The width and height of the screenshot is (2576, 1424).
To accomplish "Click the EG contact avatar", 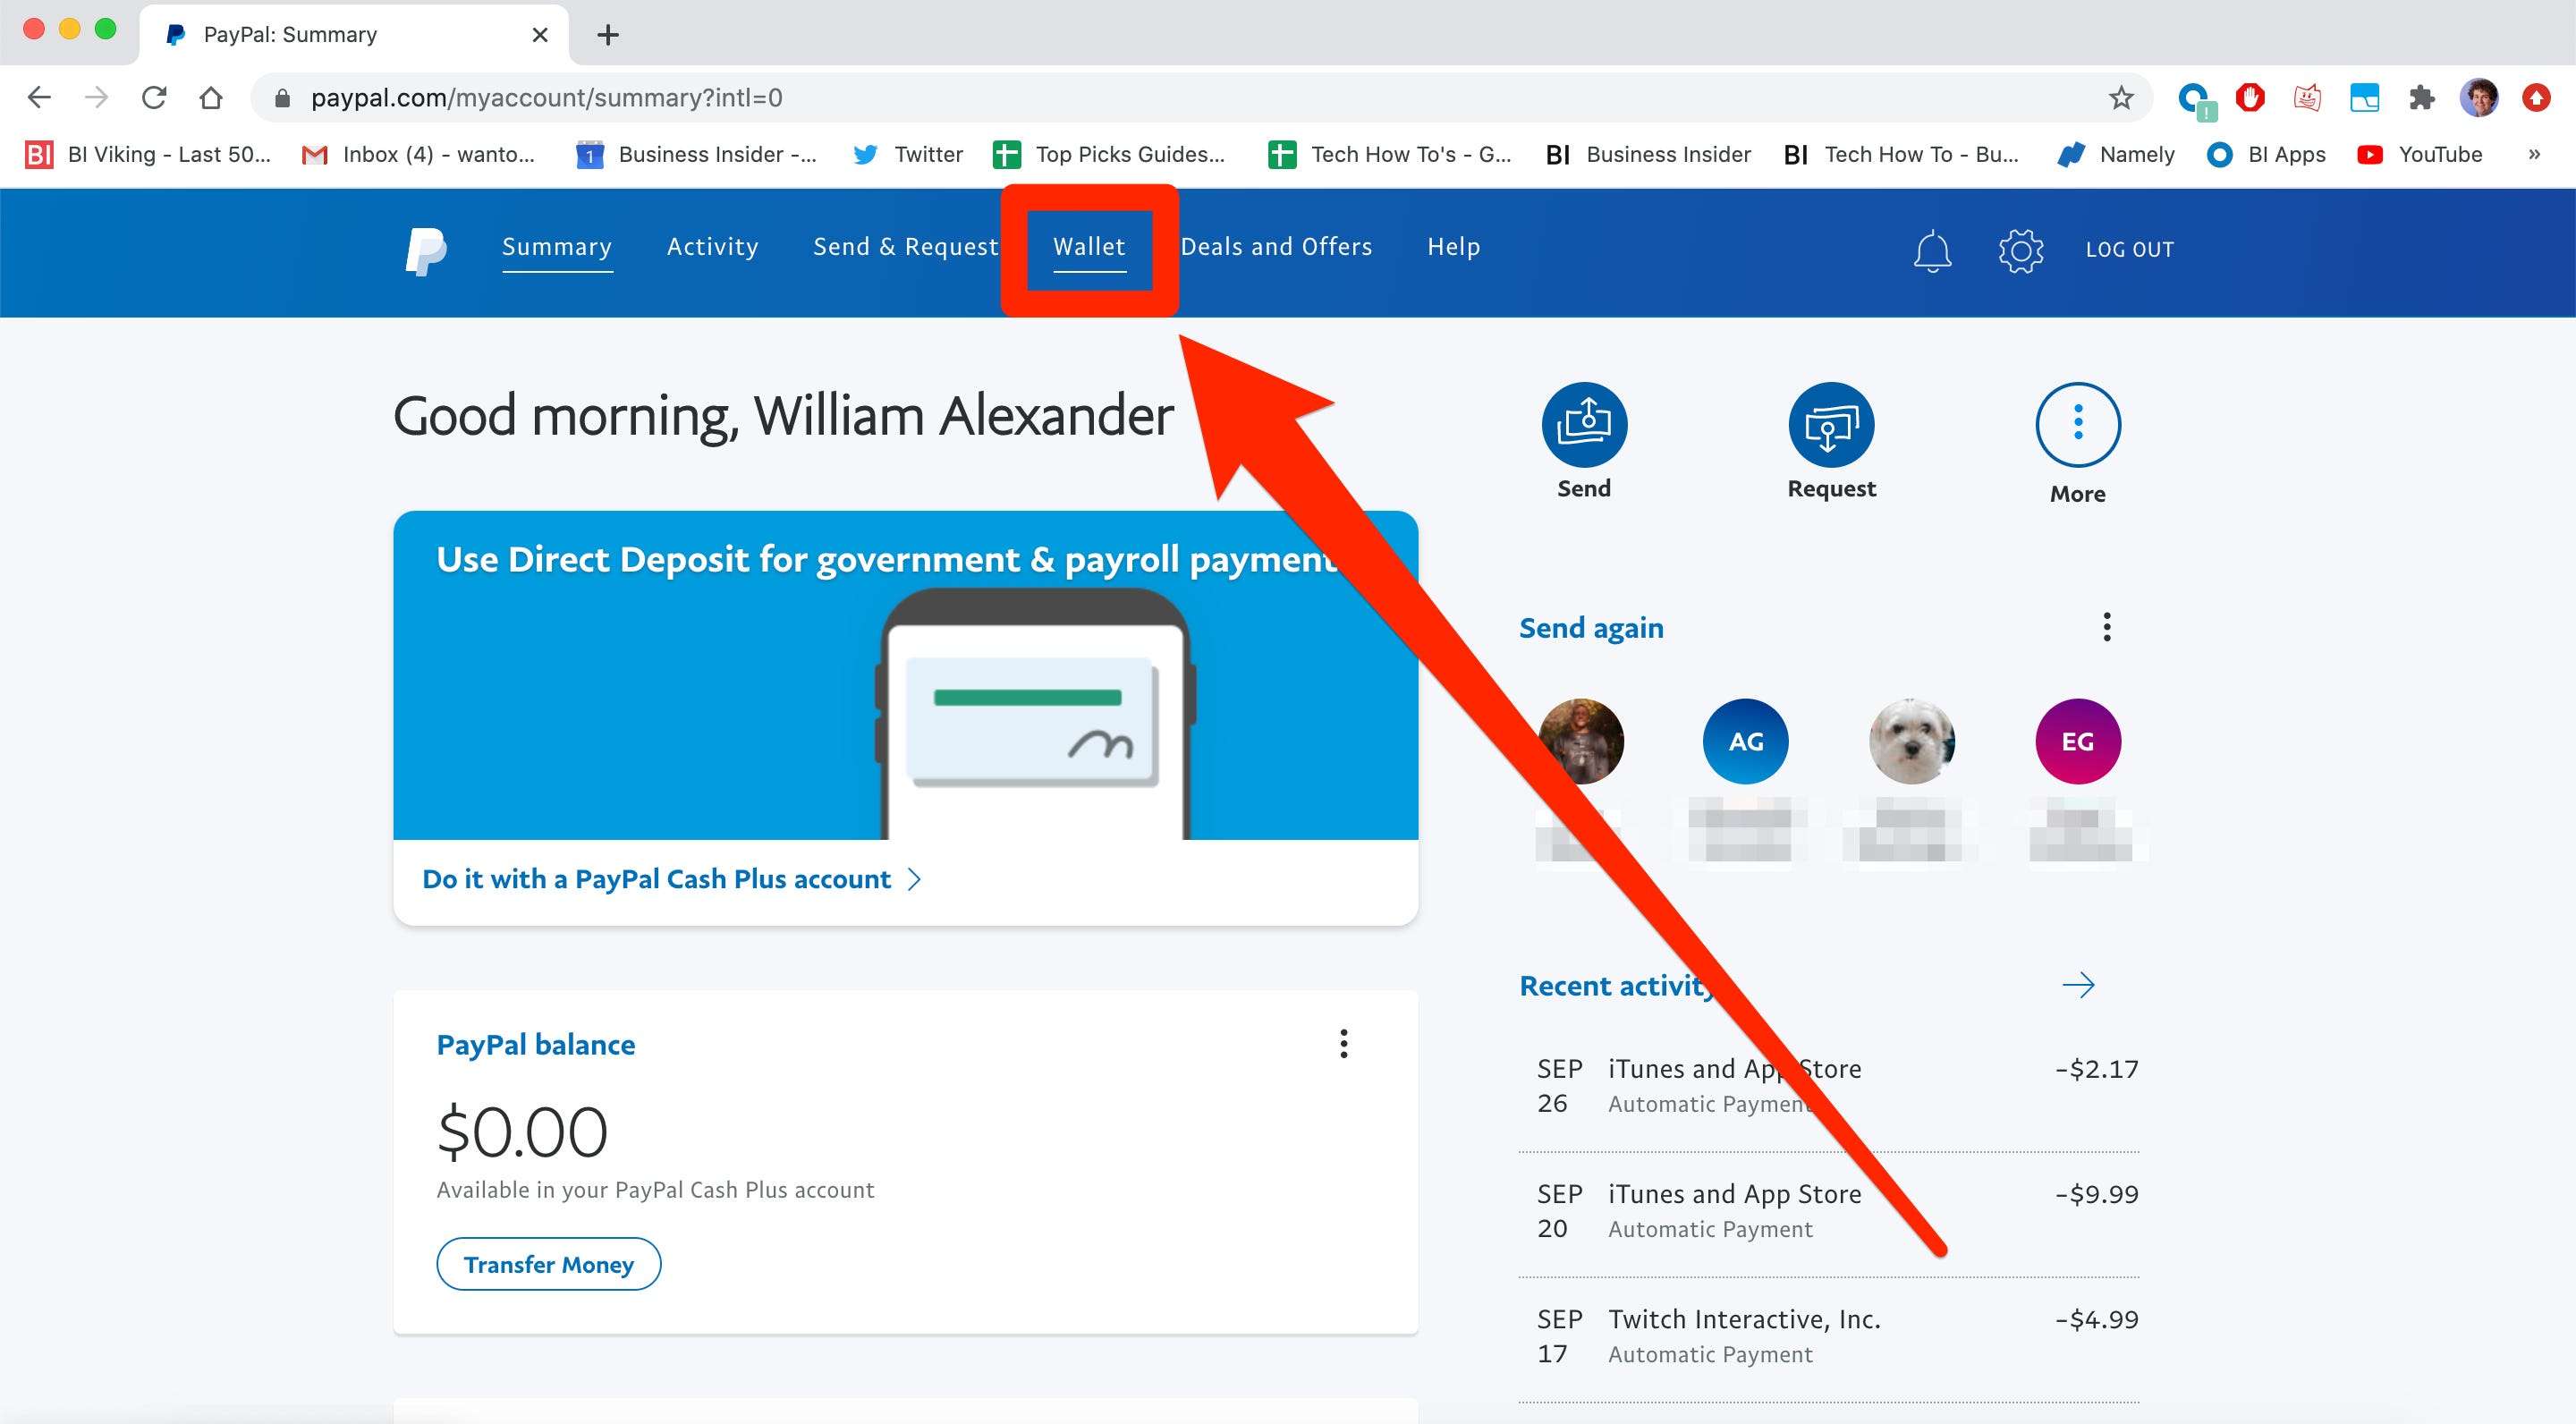I will [2076, 740].
